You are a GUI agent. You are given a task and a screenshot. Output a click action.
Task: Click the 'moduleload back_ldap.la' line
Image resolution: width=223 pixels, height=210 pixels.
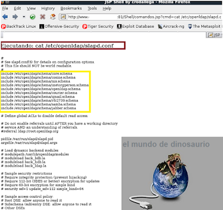click(23, 166)
